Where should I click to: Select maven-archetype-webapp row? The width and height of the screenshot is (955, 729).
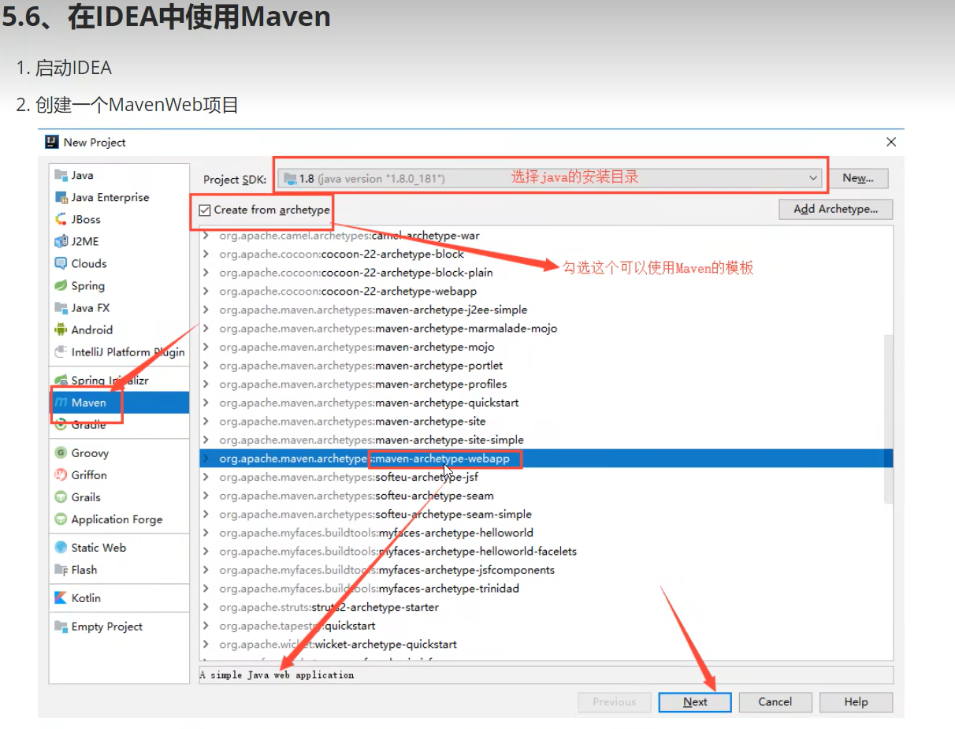(x=546, y=458)
